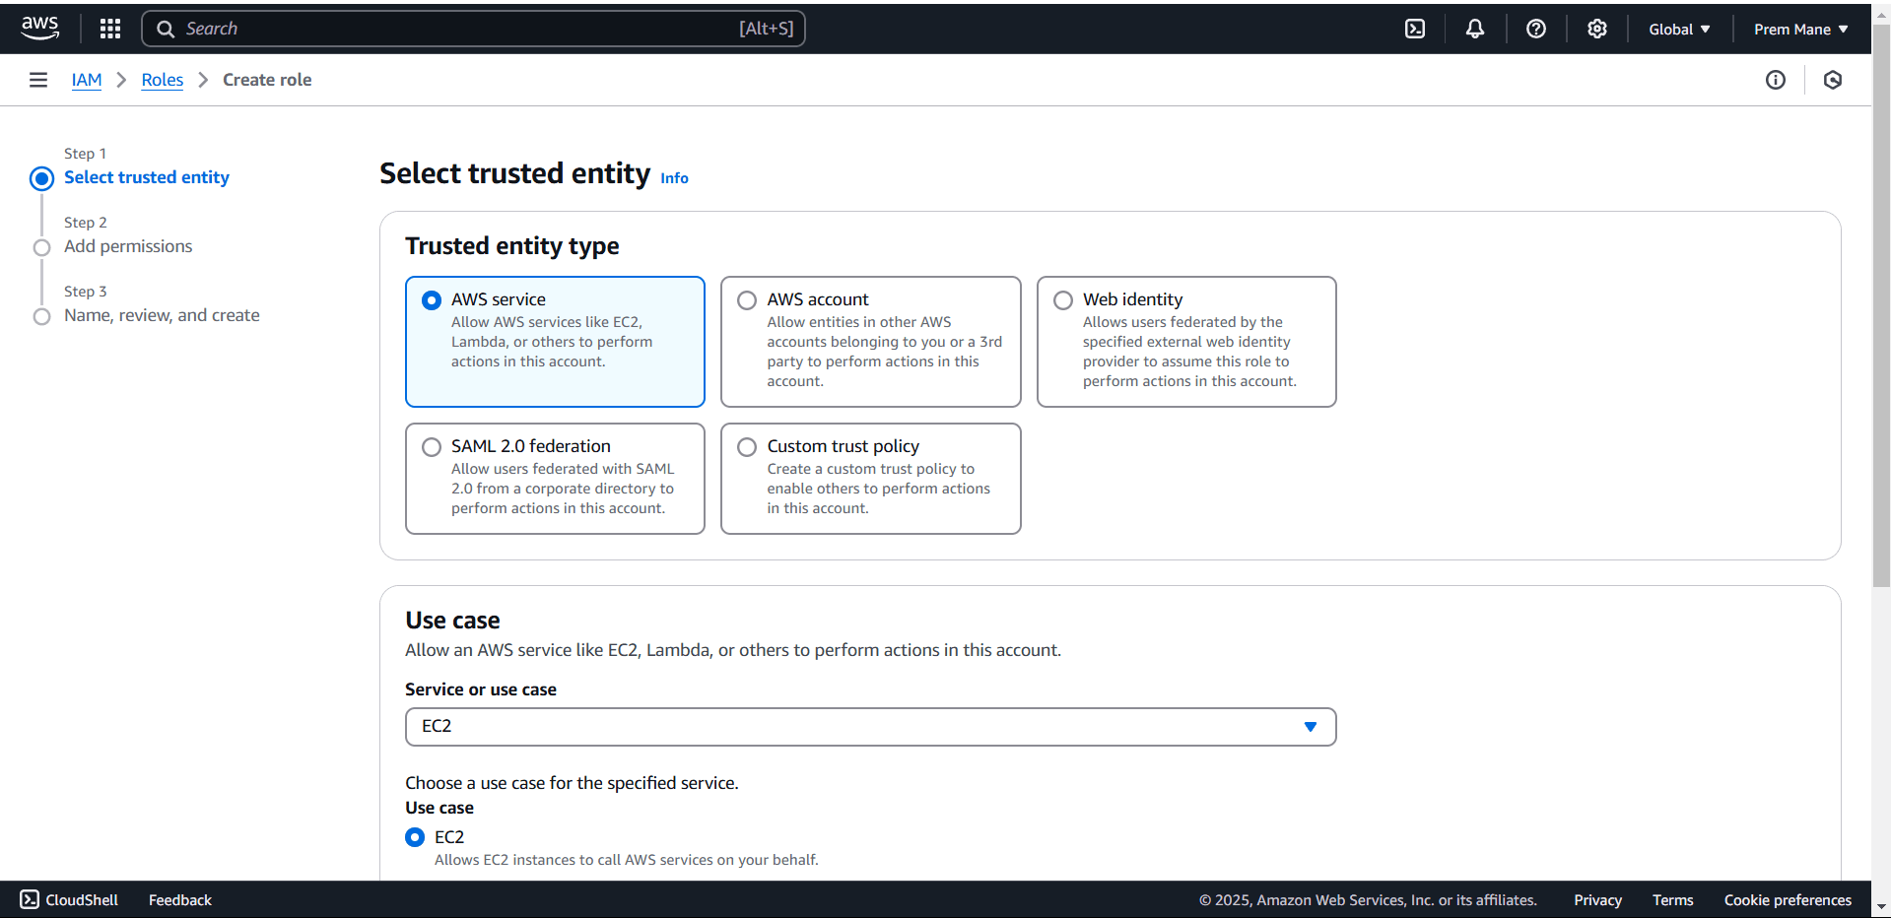Click the page vertical scrollbar thumb

tap(1881, 305)
